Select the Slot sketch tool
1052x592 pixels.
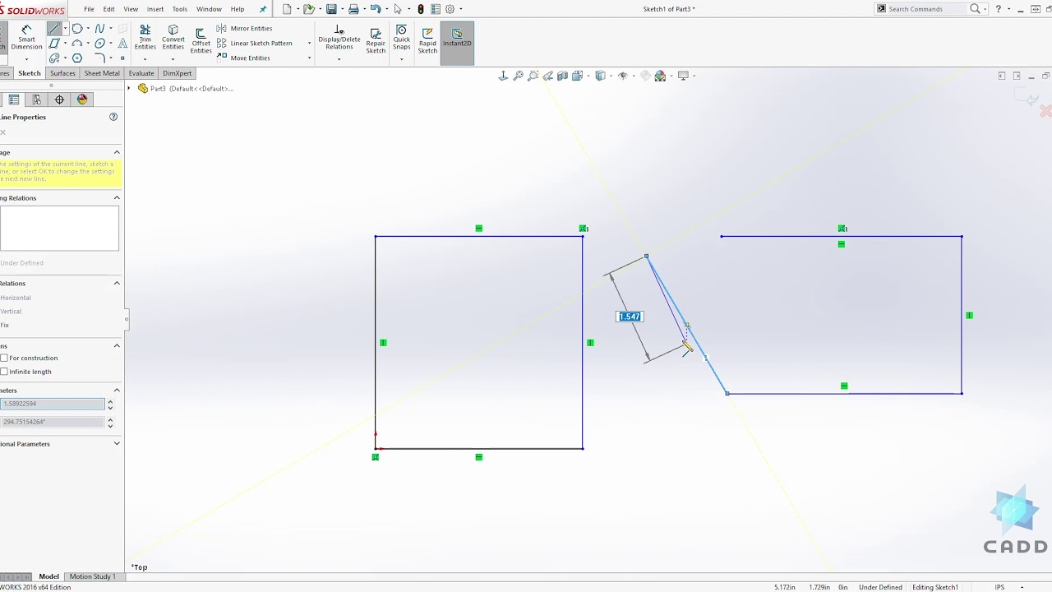coord(54,58)
